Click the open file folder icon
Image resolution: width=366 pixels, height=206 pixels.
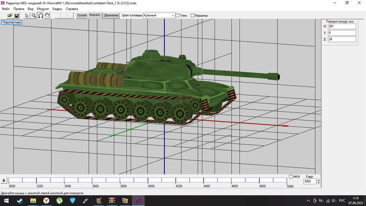(x=10, y=15)
